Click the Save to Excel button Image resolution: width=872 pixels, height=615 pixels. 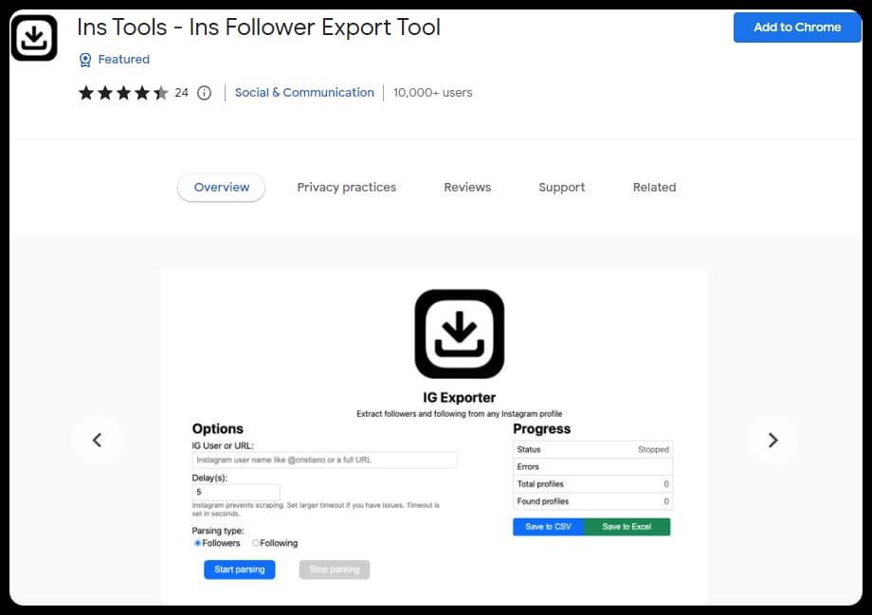(x=627, y=527)
